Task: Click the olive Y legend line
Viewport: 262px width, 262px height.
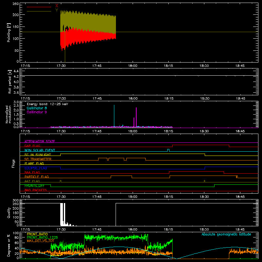Action: (39, 11)
